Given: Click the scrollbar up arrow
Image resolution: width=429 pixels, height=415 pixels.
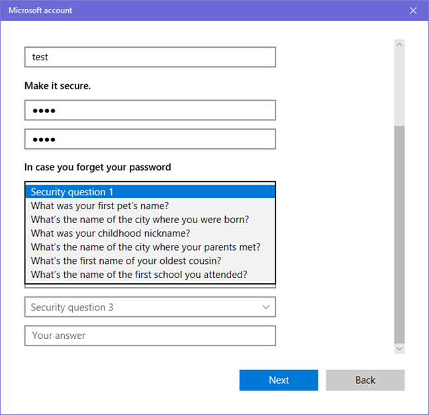Looking at the screenshot, I should [399, 44].
